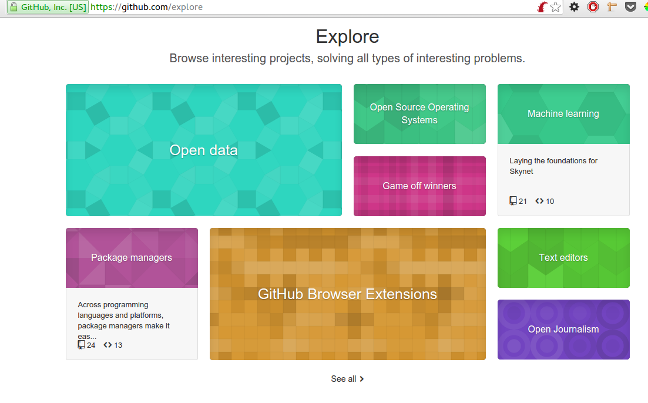The image size is (648, 403).
Task: Open the Machine learning showcase header
Action: coord(563,114)
